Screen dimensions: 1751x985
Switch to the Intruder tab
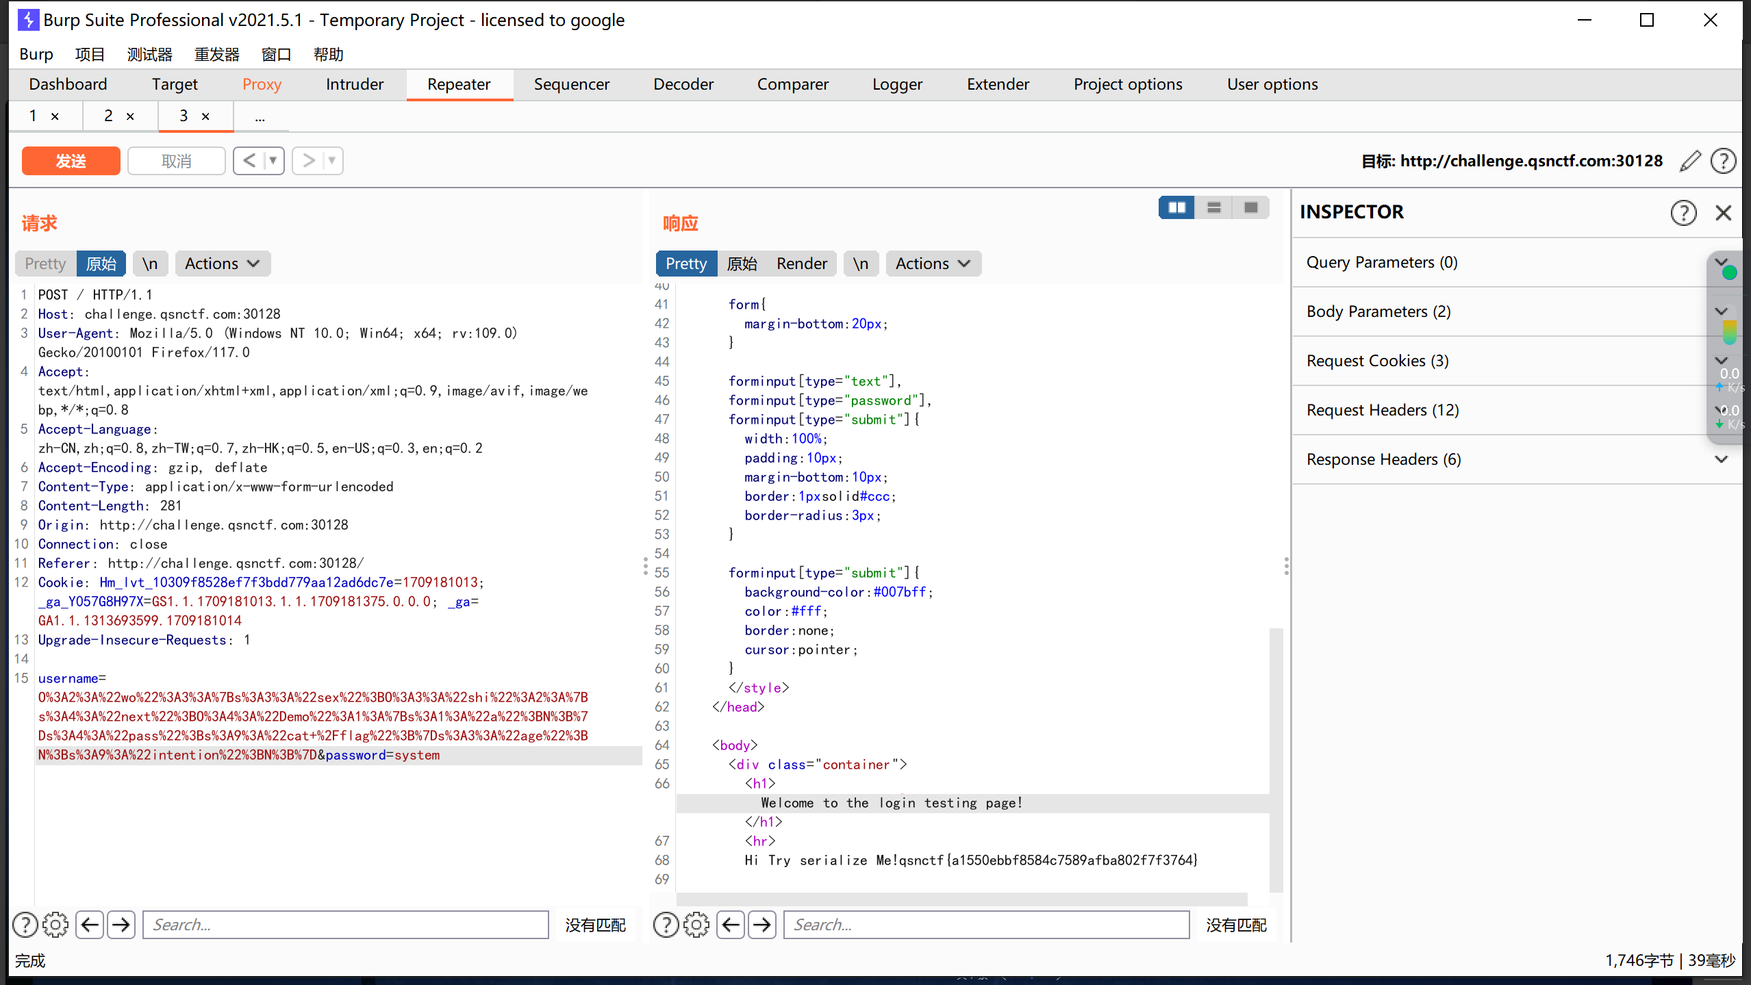355,84
